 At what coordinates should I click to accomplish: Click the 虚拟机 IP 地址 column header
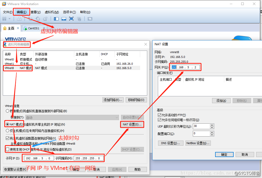204,79
